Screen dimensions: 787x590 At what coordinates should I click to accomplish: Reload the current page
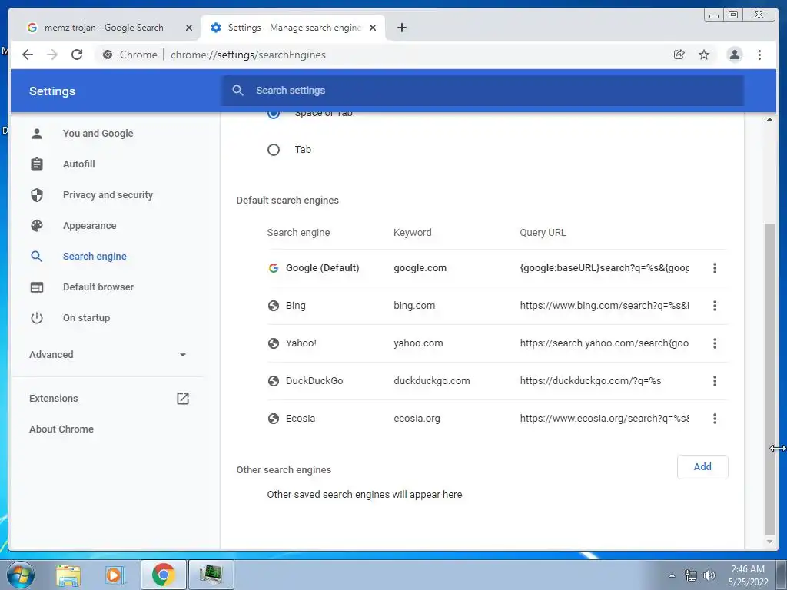pyautogui.click(x=77, y=55)
